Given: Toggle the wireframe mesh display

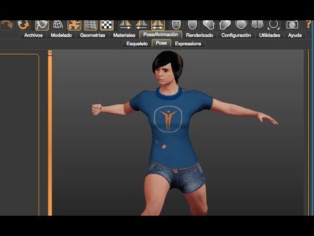Looking at the screenshot, I should click(58, 25).
